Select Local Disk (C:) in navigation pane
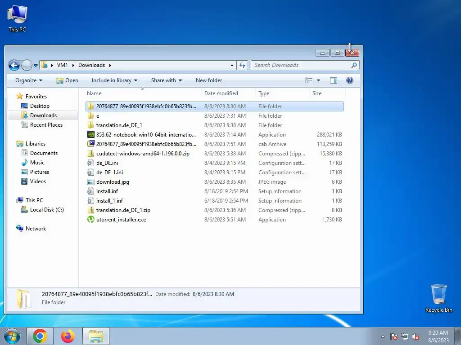The image size is (461, 345). pyautogui.click(x=42, y=209)
